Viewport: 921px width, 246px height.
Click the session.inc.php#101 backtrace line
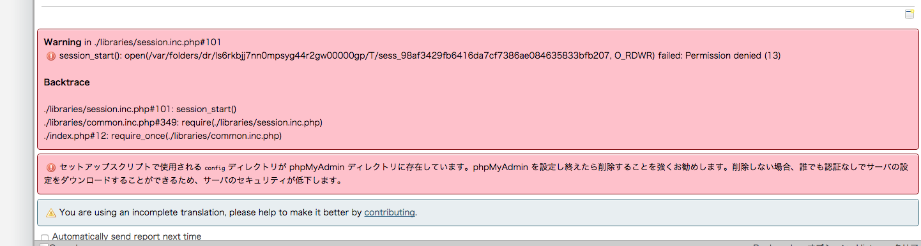[x=140, y=109]
